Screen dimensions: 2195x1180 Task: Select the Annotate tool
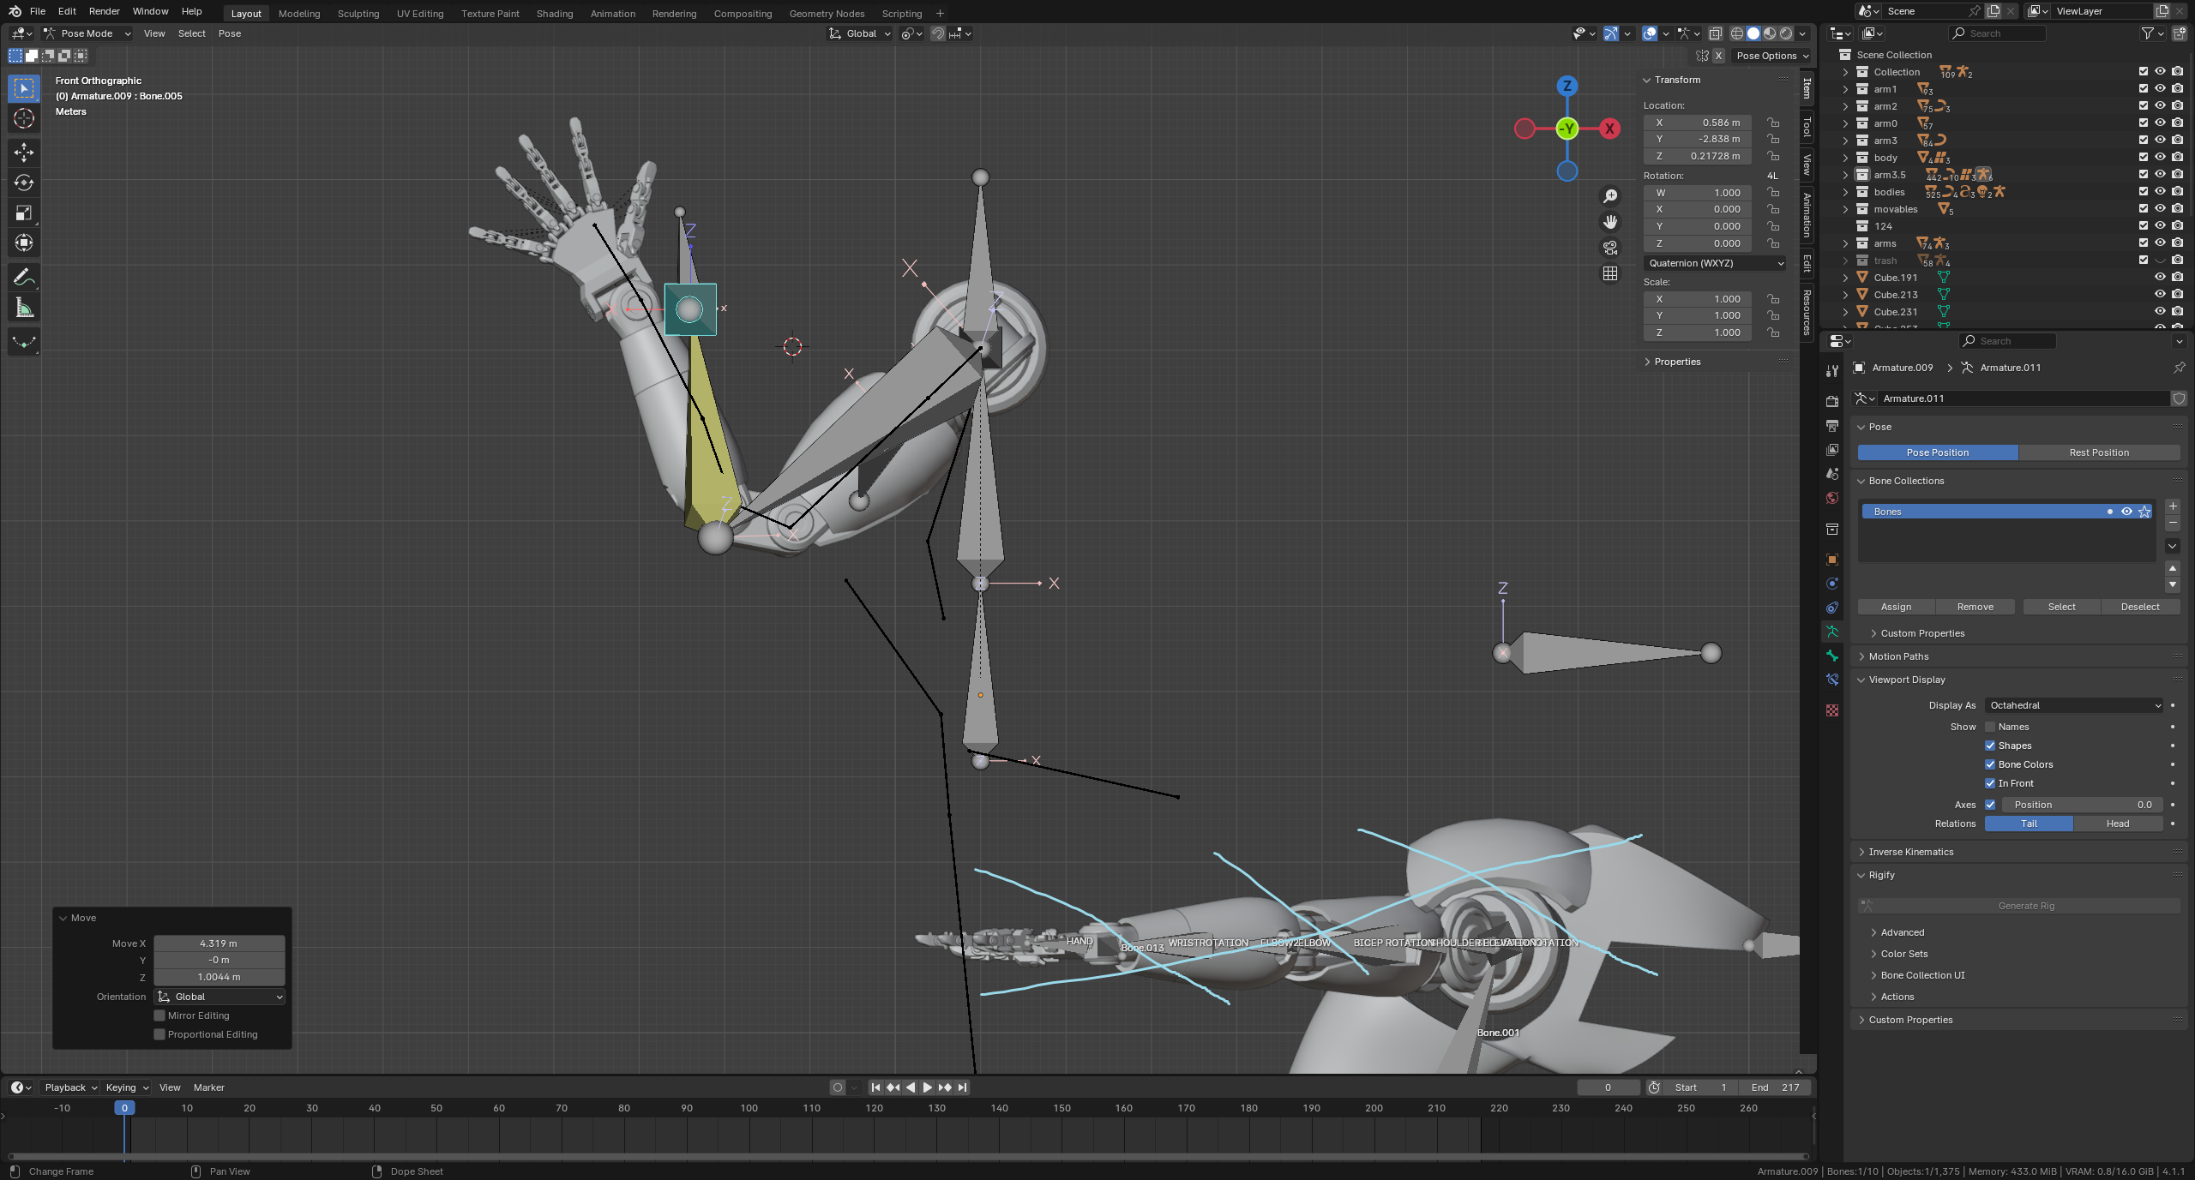24,278
